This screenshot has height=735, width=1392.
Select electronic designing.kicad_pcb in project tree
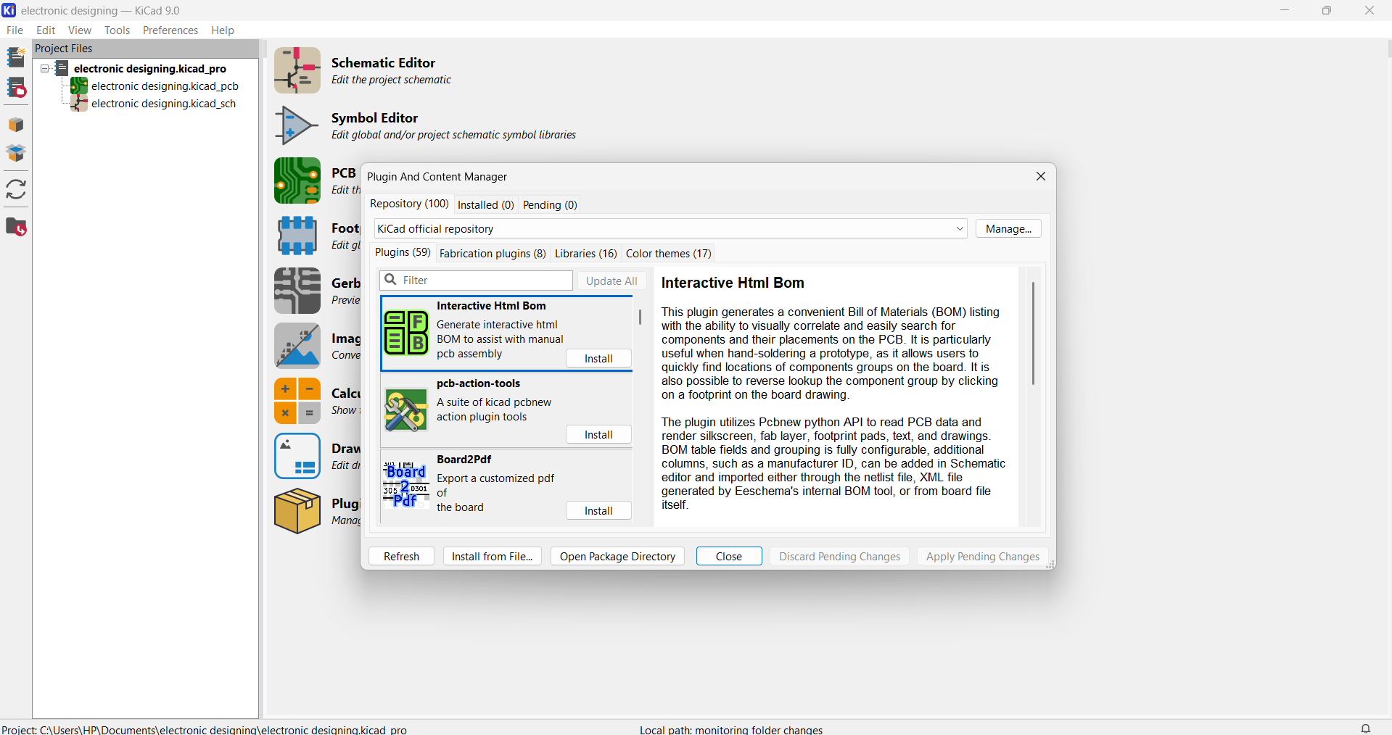click(165, 86)
